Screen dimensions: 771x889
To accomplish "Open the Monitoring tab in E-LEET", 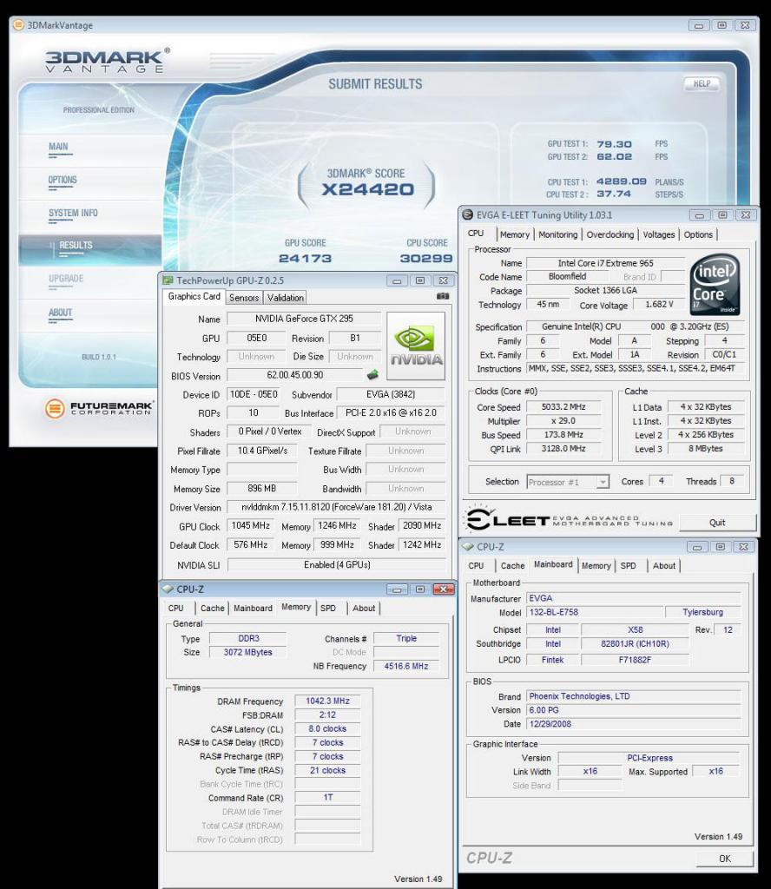I will (x=557, y=234).
